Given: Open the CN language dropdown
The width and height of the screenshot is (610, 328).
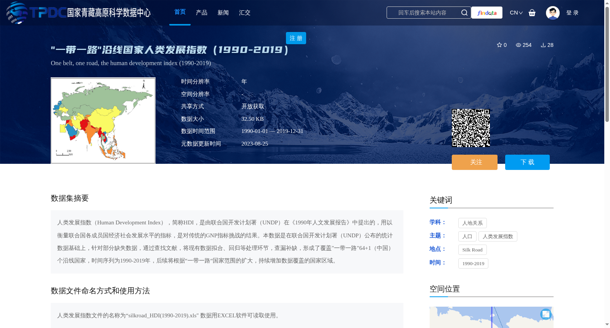Looking at the screenshot, I should (516, 13).
